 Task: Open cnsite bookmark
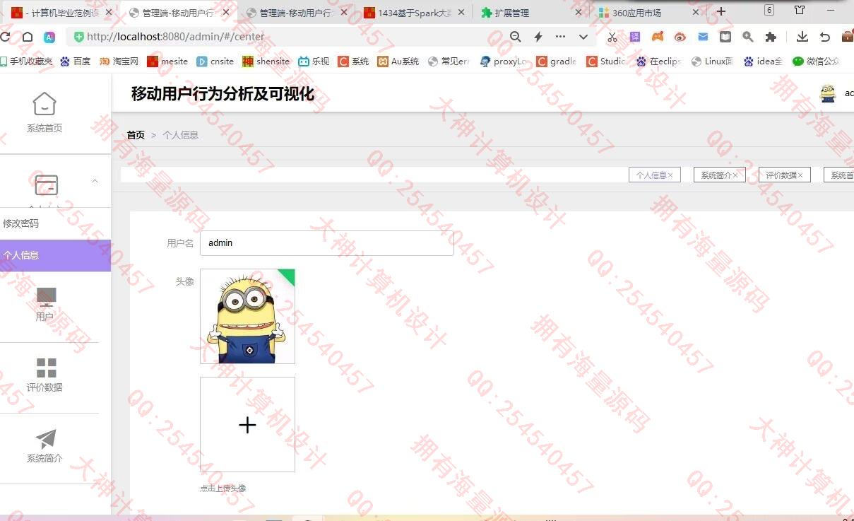[x=215, y=62]
